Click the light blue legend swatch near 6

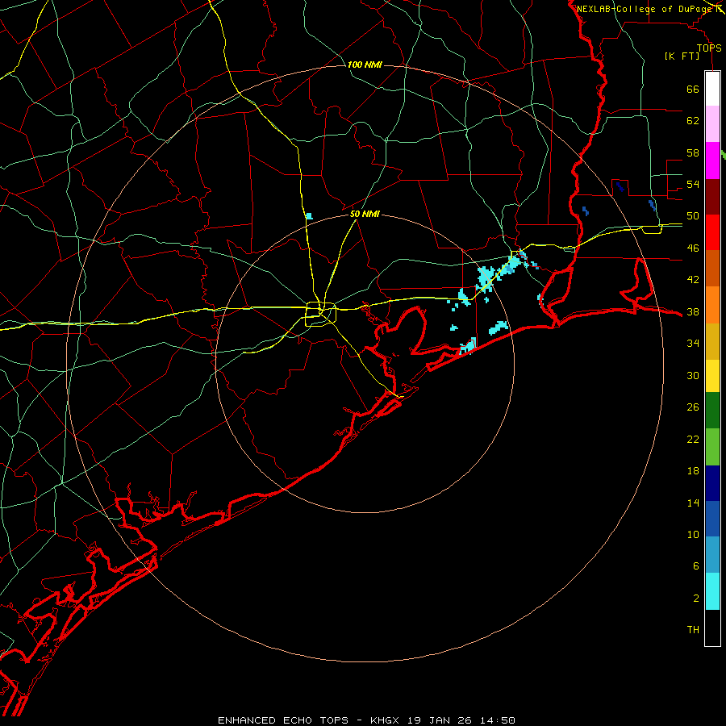pos(712,555)
